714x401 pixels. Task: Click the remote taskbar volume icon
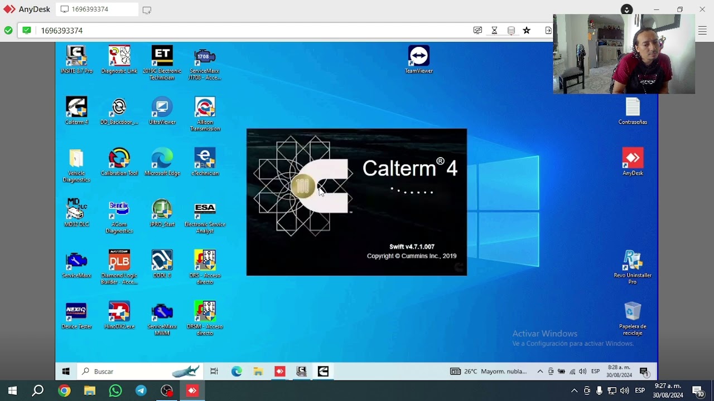(583, 371)
